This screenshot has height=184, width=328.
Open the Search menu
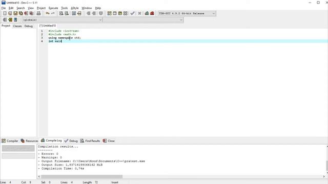point(20,8)
